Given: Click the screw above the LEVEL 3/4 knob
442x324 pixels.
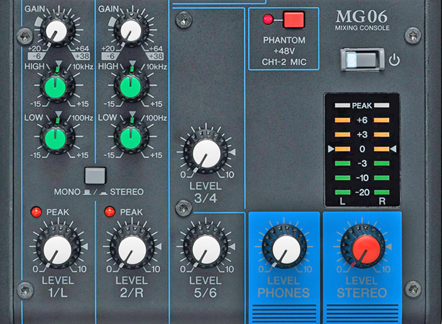Looking at the screenshot, I should click(184, 20).
